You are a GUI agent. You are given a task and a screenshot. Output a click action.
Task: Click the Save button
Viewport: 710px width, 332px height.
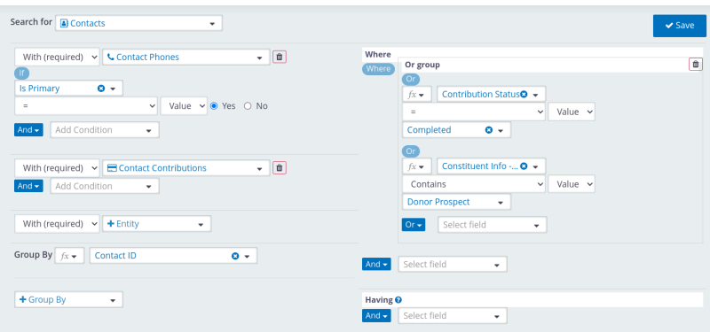pyautogui.click(x=679, y=26)
